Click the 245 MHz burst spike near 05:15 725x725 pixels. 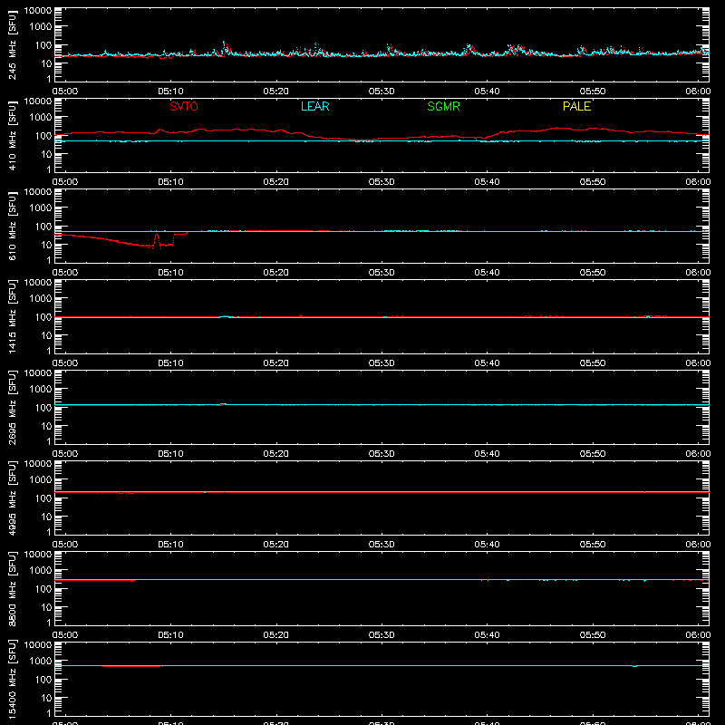click(x=225, y=47)
